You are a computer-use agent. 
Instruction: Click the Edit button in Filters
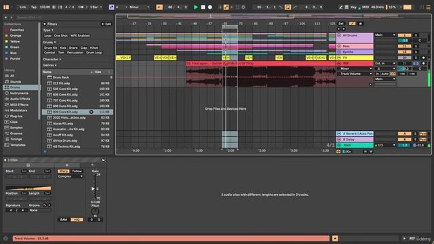[x=106, y=24]
